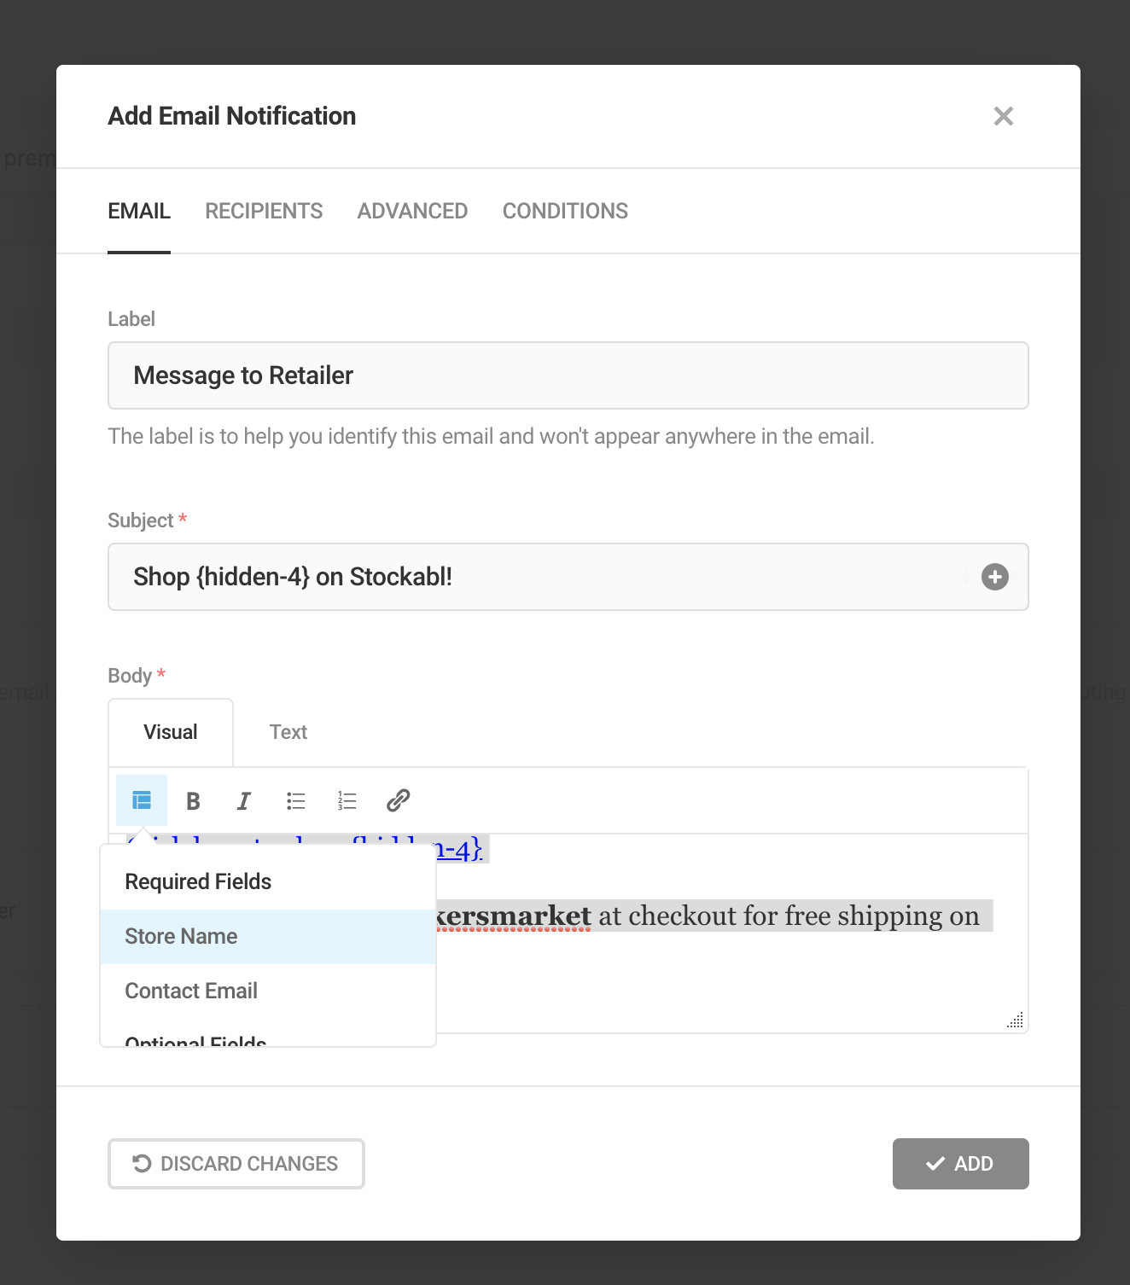Click DISCARD CHANGES
The image size is (1130, 1285).
(x=236, y=1163)
